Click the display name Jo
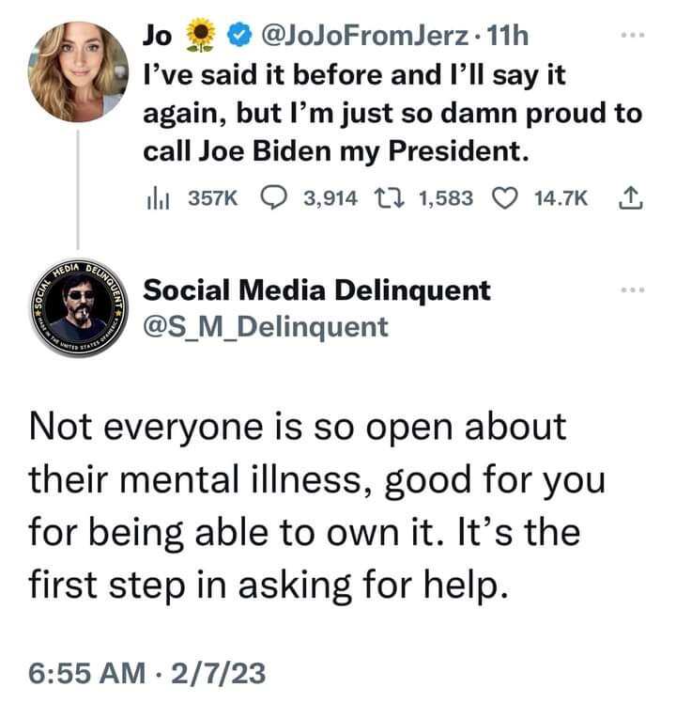Image resolution: width=676 pixels, height=703 pixels. tap(157, 37)
